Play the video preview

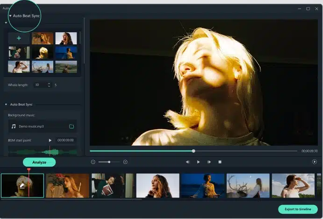coord(198,162)
